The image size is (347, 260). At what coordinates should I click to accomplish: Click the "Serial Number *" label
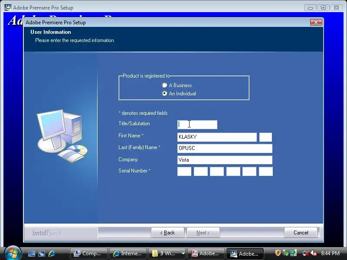click(x=134, y=171)
